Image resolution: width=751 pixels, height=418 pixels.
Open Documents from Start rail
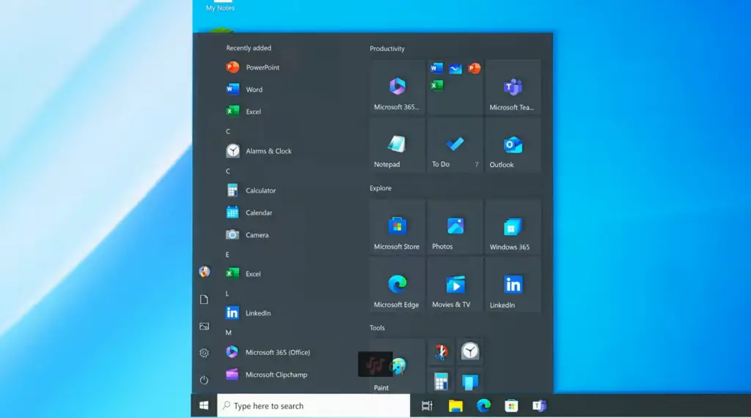[204, 299]
